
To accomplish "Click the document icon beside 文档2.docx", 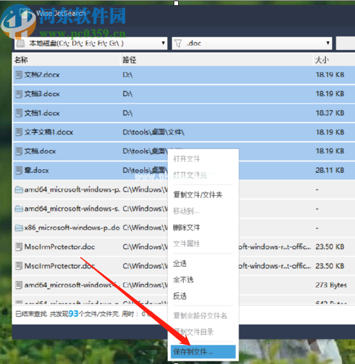I will tap(19, 75).
